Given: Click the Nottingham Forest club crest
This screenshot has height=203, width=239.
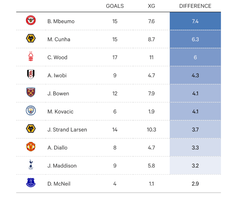Looking at the screenshot, I should pos(31,57).
